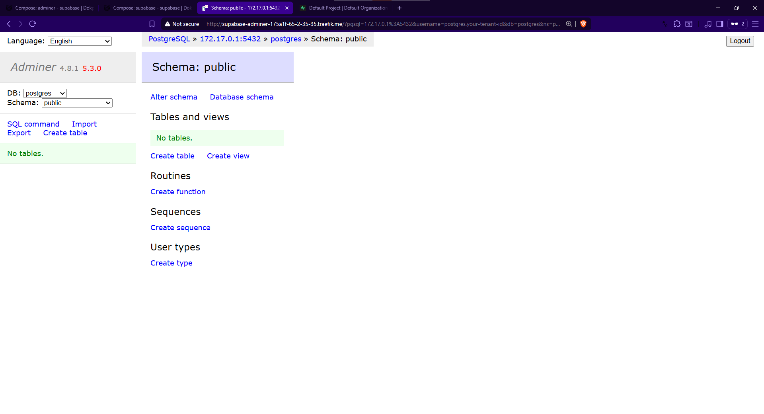Go back using the browser back arrow

pyautogui.click(x=9, y=24)
